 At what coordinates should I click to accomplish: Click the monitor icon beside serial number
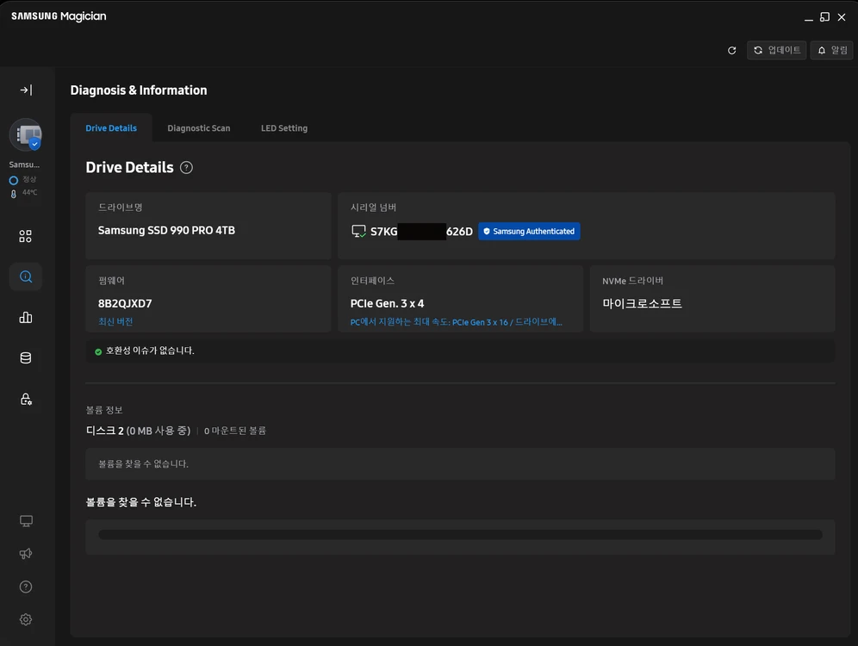pyautogui.click(x=358, y=232)
